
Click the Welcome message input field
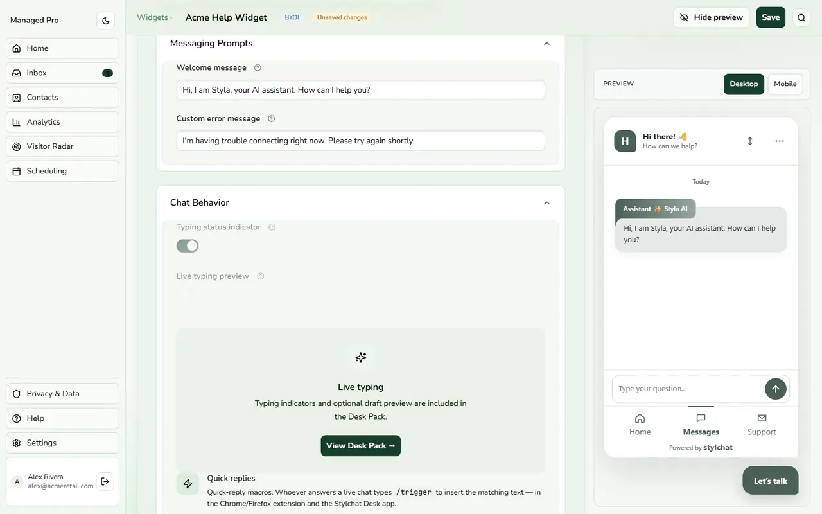coord(361,90)
